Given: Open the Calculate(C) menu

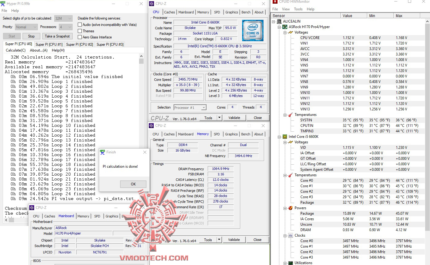Looking at the screenshot, I should [16, 50].
